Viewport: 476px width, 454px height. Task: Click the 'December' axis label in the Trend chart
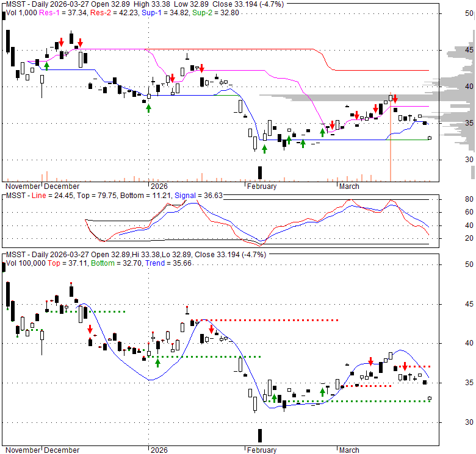coord(62,450)
